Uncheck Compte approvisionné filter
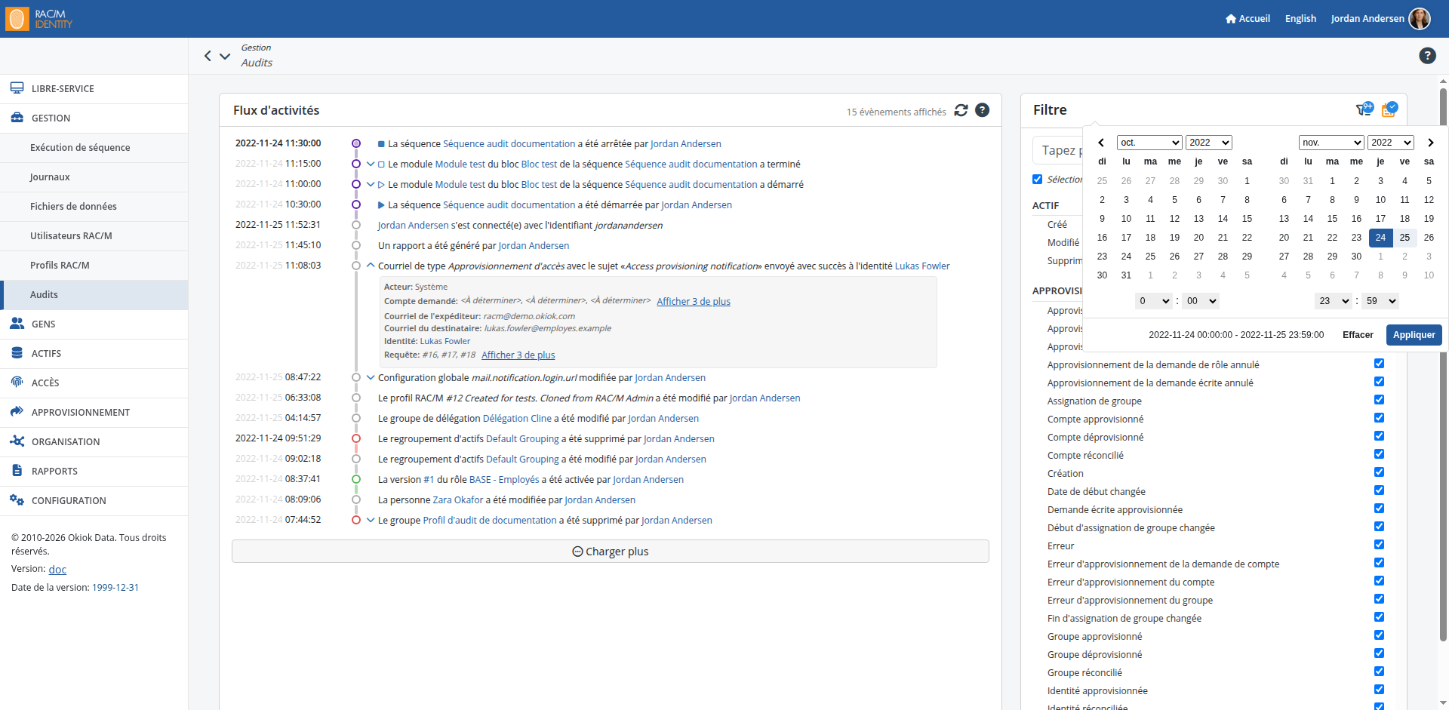1449x710 pixels. 1379,418
